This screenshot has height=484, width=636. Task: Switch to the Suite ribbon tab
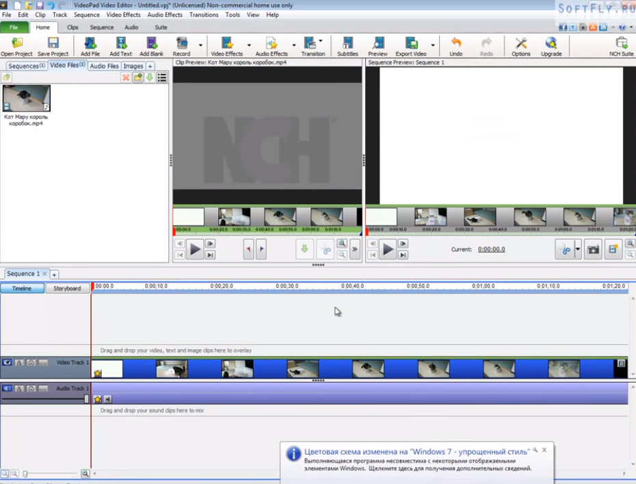(161, 27)
